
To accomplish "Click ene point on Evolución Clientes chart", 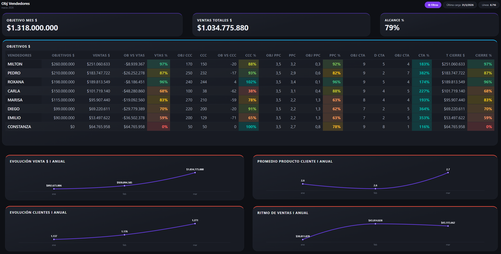I will click(54, 239).
